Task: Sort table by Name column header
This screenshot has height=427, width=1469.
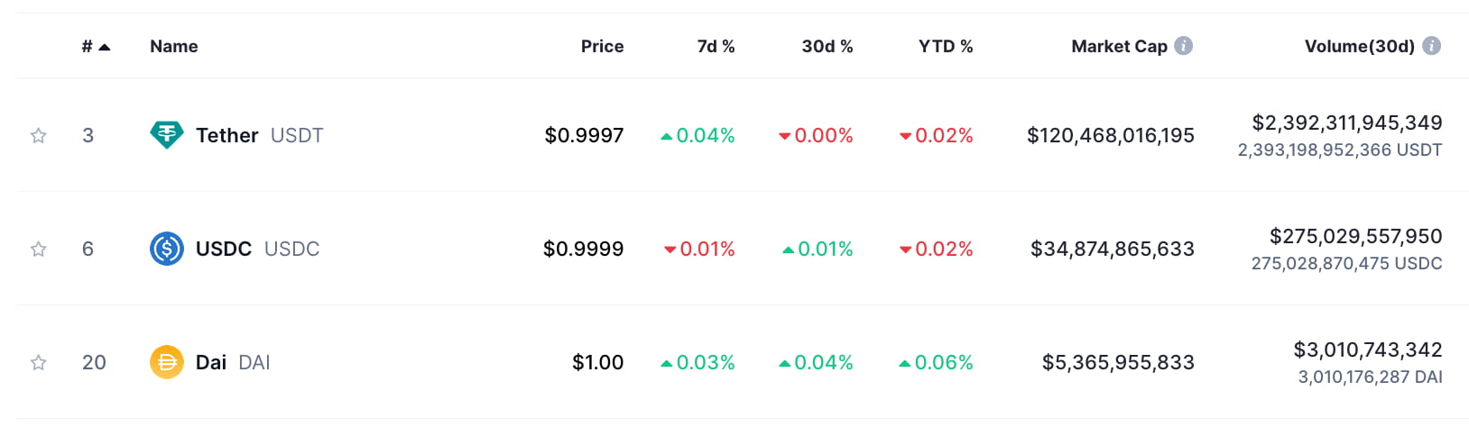Action: (173, 46)
